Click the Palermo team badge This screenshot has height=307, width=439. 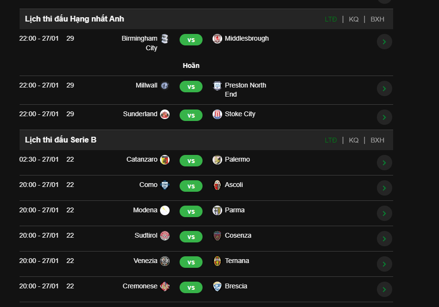click(217, 160)
